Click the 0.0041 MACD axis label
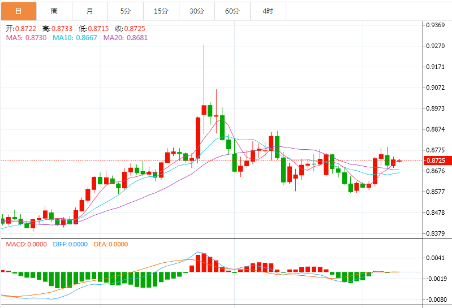 435,258
